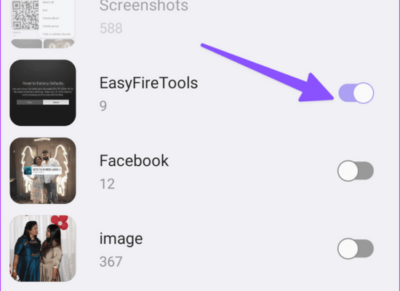Image resolution: width=400 pixels, height=291 pixels.
Task: Turn on the image album switch
Action: pyautogui.click(x=356, y=249)
